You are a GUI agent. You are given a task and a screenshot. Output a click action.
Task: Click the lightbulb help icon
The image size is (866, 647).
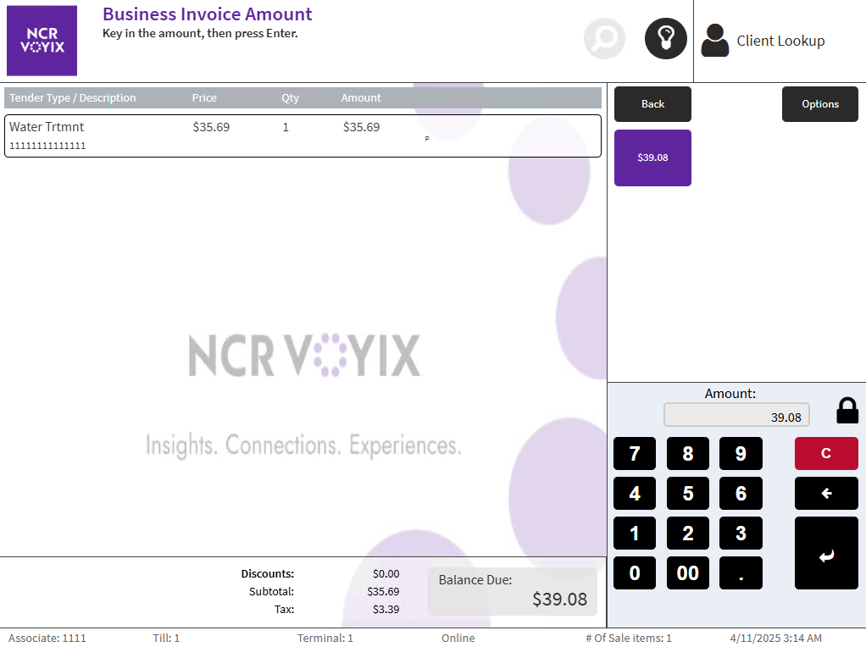pyautogui.click(x=665, y=39)
